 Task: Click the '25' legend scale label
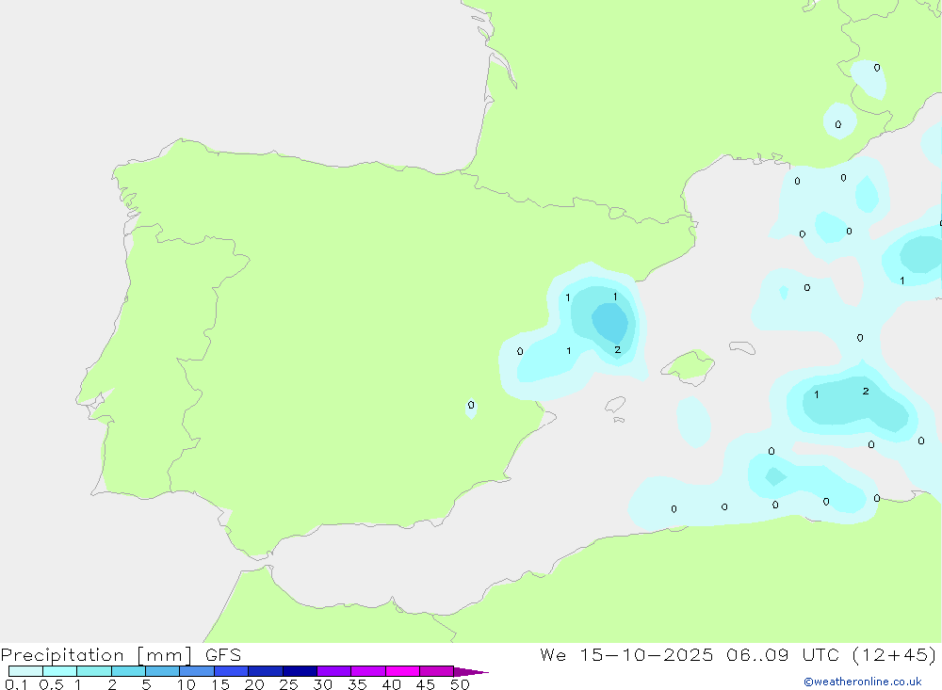289,684
